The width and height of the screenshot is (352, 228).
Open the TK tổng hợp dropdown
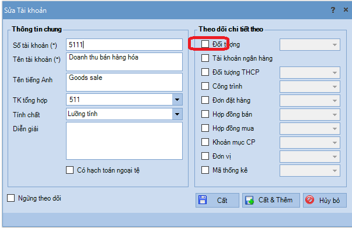point(177,100)
